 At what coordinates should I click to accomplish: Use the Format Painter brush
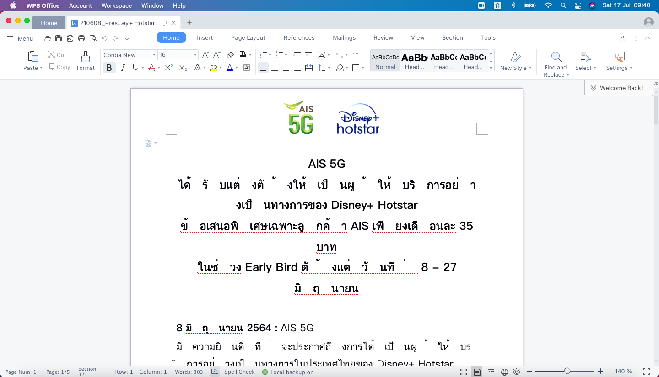click(x=86, y=61)
